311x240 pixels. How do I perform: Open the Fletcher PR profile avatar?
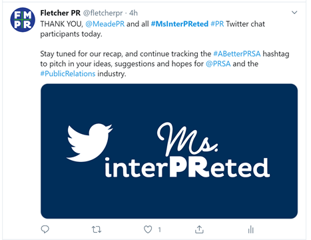click(x=23, y=20)
